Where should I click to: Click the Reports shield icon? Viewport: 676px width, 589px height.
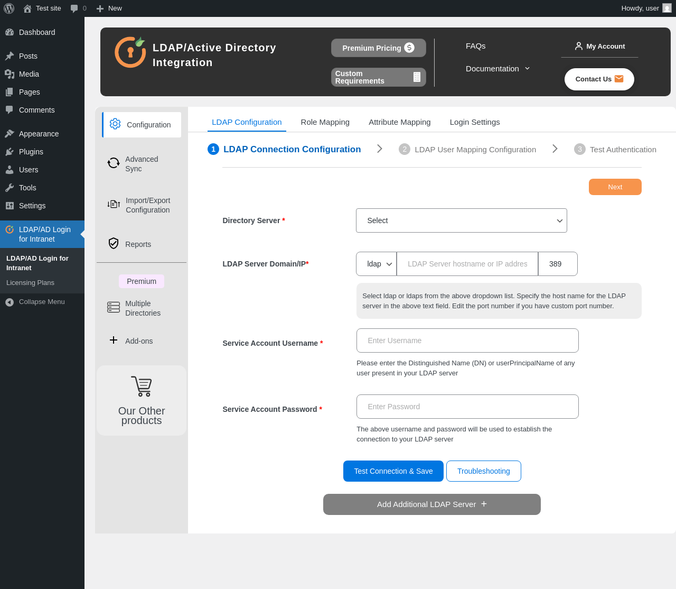tap(114, 243)
